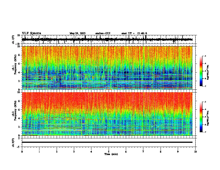Click the ch.1 spectrogram color scale bar
The height and width of the screenshot is (170, 220).
tap(201, 71)
